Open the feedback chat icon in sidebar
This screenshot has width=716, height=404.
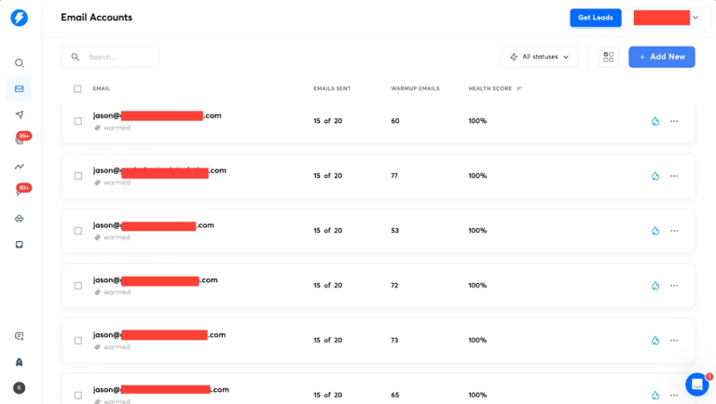tap(20, 337)
